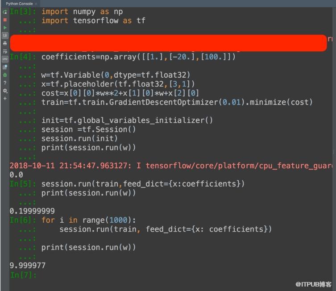The height and width of the screenshot is (291, 336).
Task: Click the GradientDescentOptimizer line
Action: (x=177, y=102)
